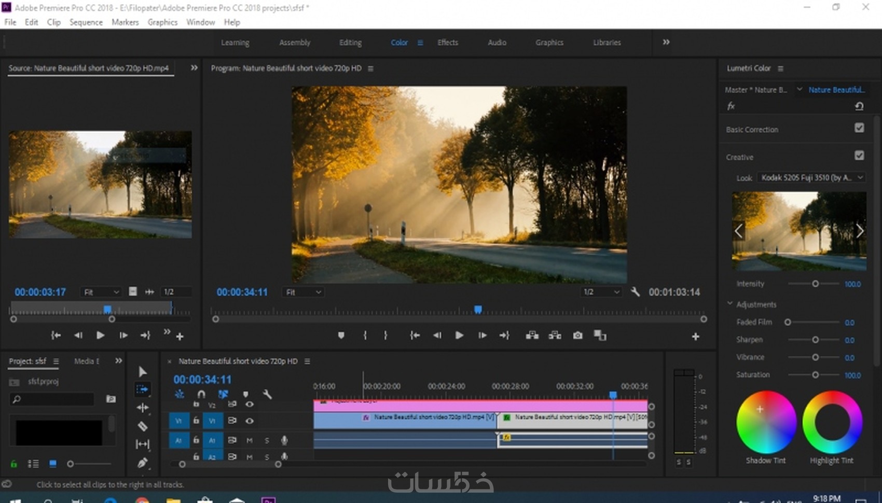
Task: Select the Track Select Forward tool
Action: coord(142,389)
